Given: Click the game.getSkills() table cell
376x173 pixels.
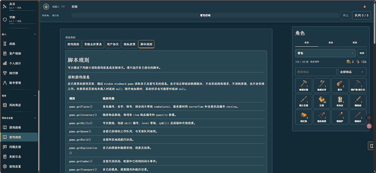Looking at the screenshot, I should coord(81,123).
